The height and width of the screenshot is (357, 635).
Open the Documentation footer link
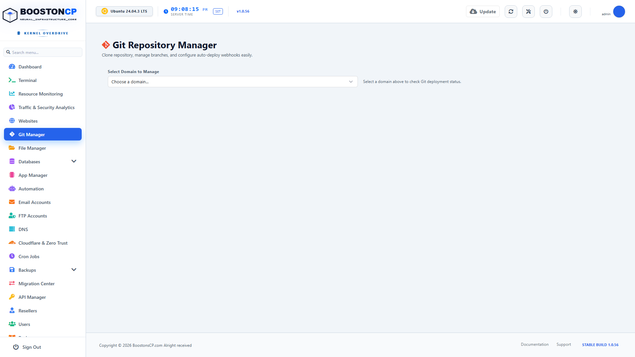point(534,344)
